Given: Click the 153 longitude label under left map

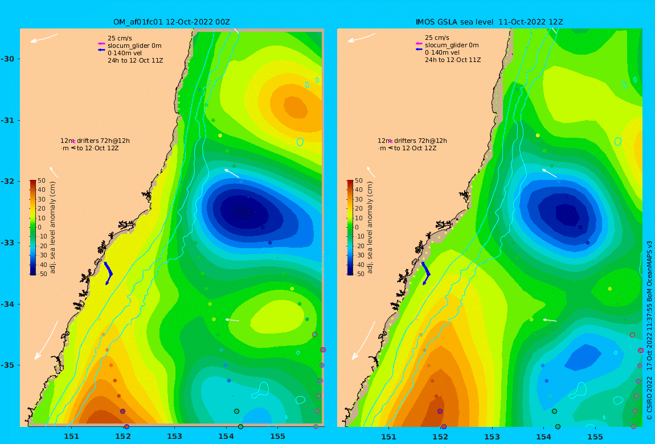Looking at the screenshot, I should [x=175, y=437].
